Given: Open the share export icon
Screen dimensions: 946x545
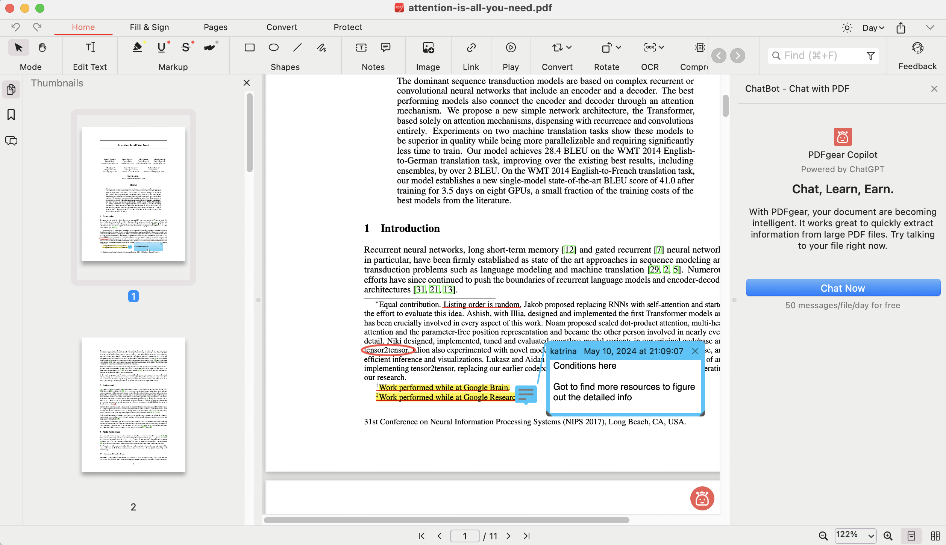Looking at the screenshot, I should [x=901, y=28].
